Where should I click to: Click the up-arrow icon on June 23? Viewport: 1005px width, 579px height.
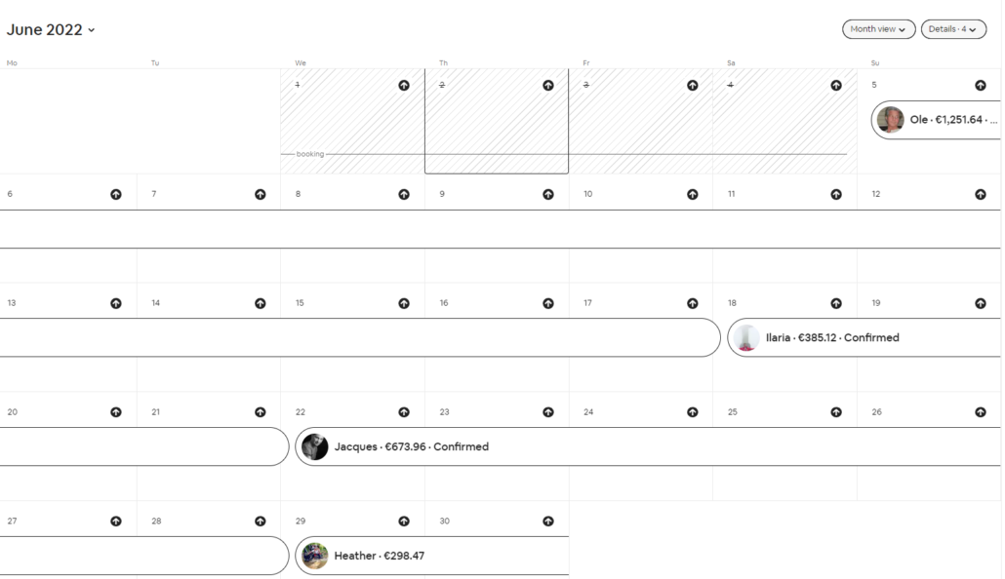(547, 413)
